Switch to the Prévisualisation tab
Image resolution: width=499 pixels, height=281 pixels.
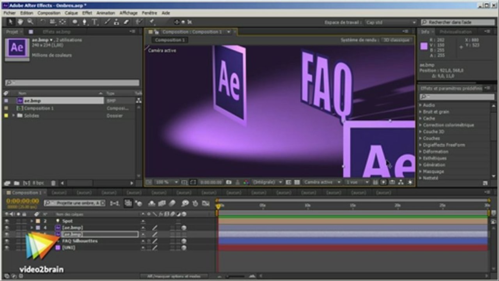[455, 32]
